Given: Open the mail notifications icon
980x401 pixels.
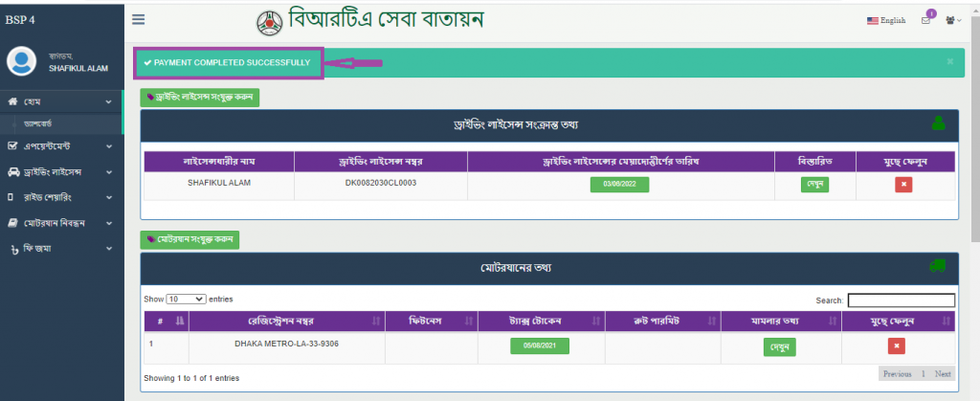Looking at the screenshot, I should click(925, 20).
